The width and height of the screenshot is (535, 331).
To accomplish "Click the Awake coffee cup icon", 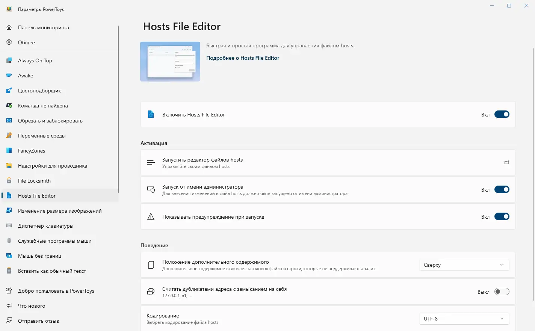I will coord(9,76).
